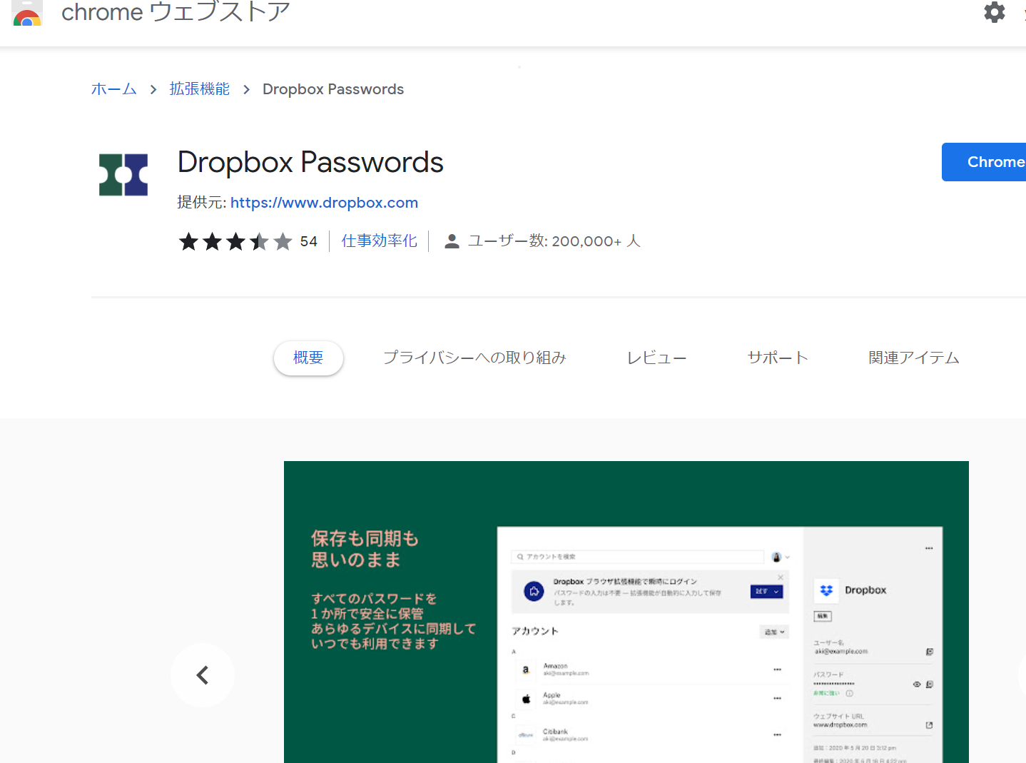Viewport: 1026px width, 763px height.
Task: Go to previous screenshot with left arrow
Action: (x=203, y=675)
